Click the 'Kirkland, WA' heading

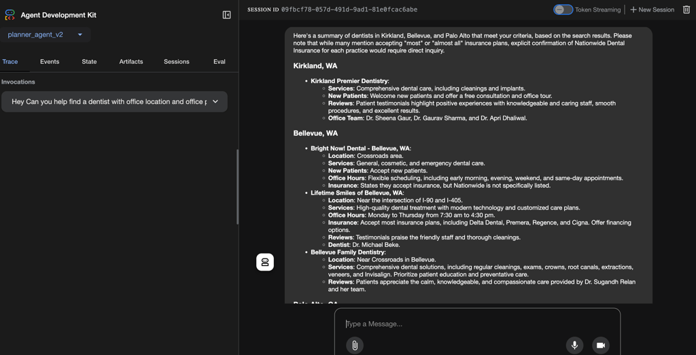tap(315, 66)
